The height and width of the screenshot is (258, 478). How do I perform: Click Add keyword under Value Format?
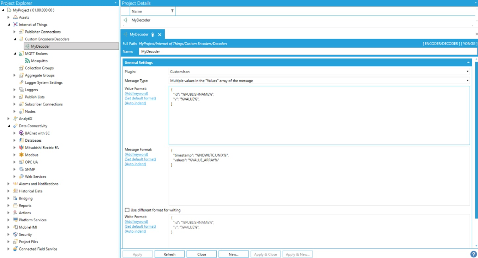click(136, 93)
